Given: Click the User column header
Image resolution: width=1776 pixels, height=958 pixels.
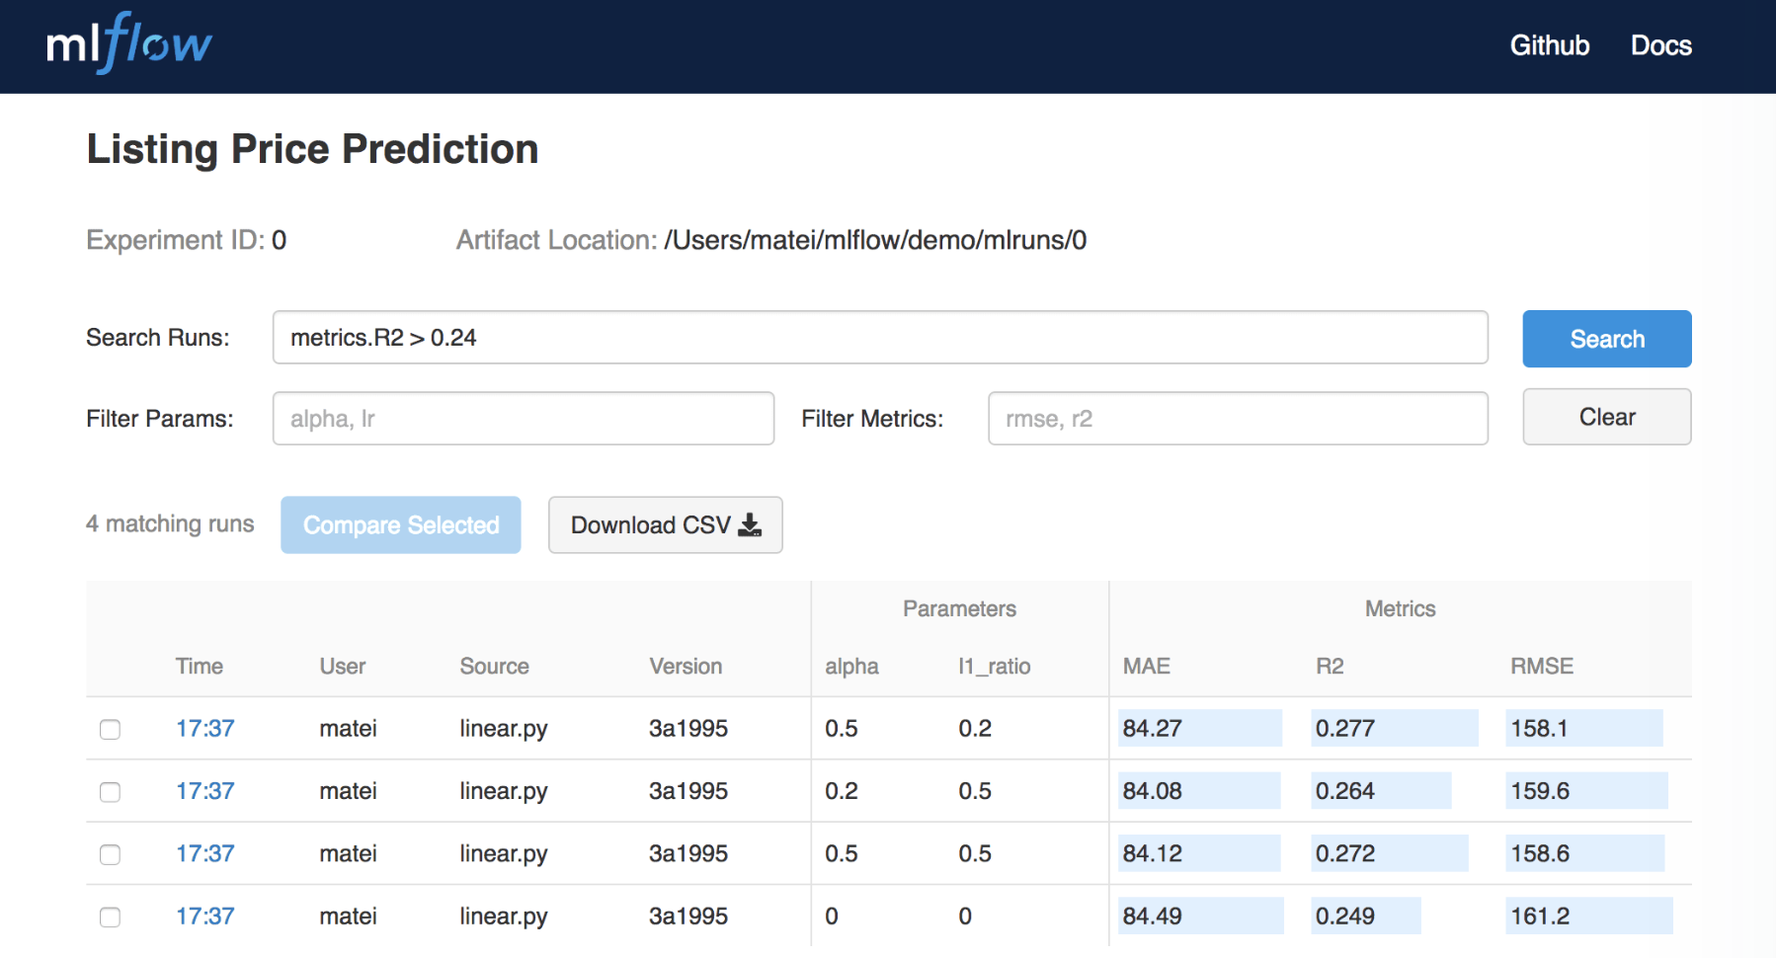Looking at the screenshot, I should coord(343,667).
